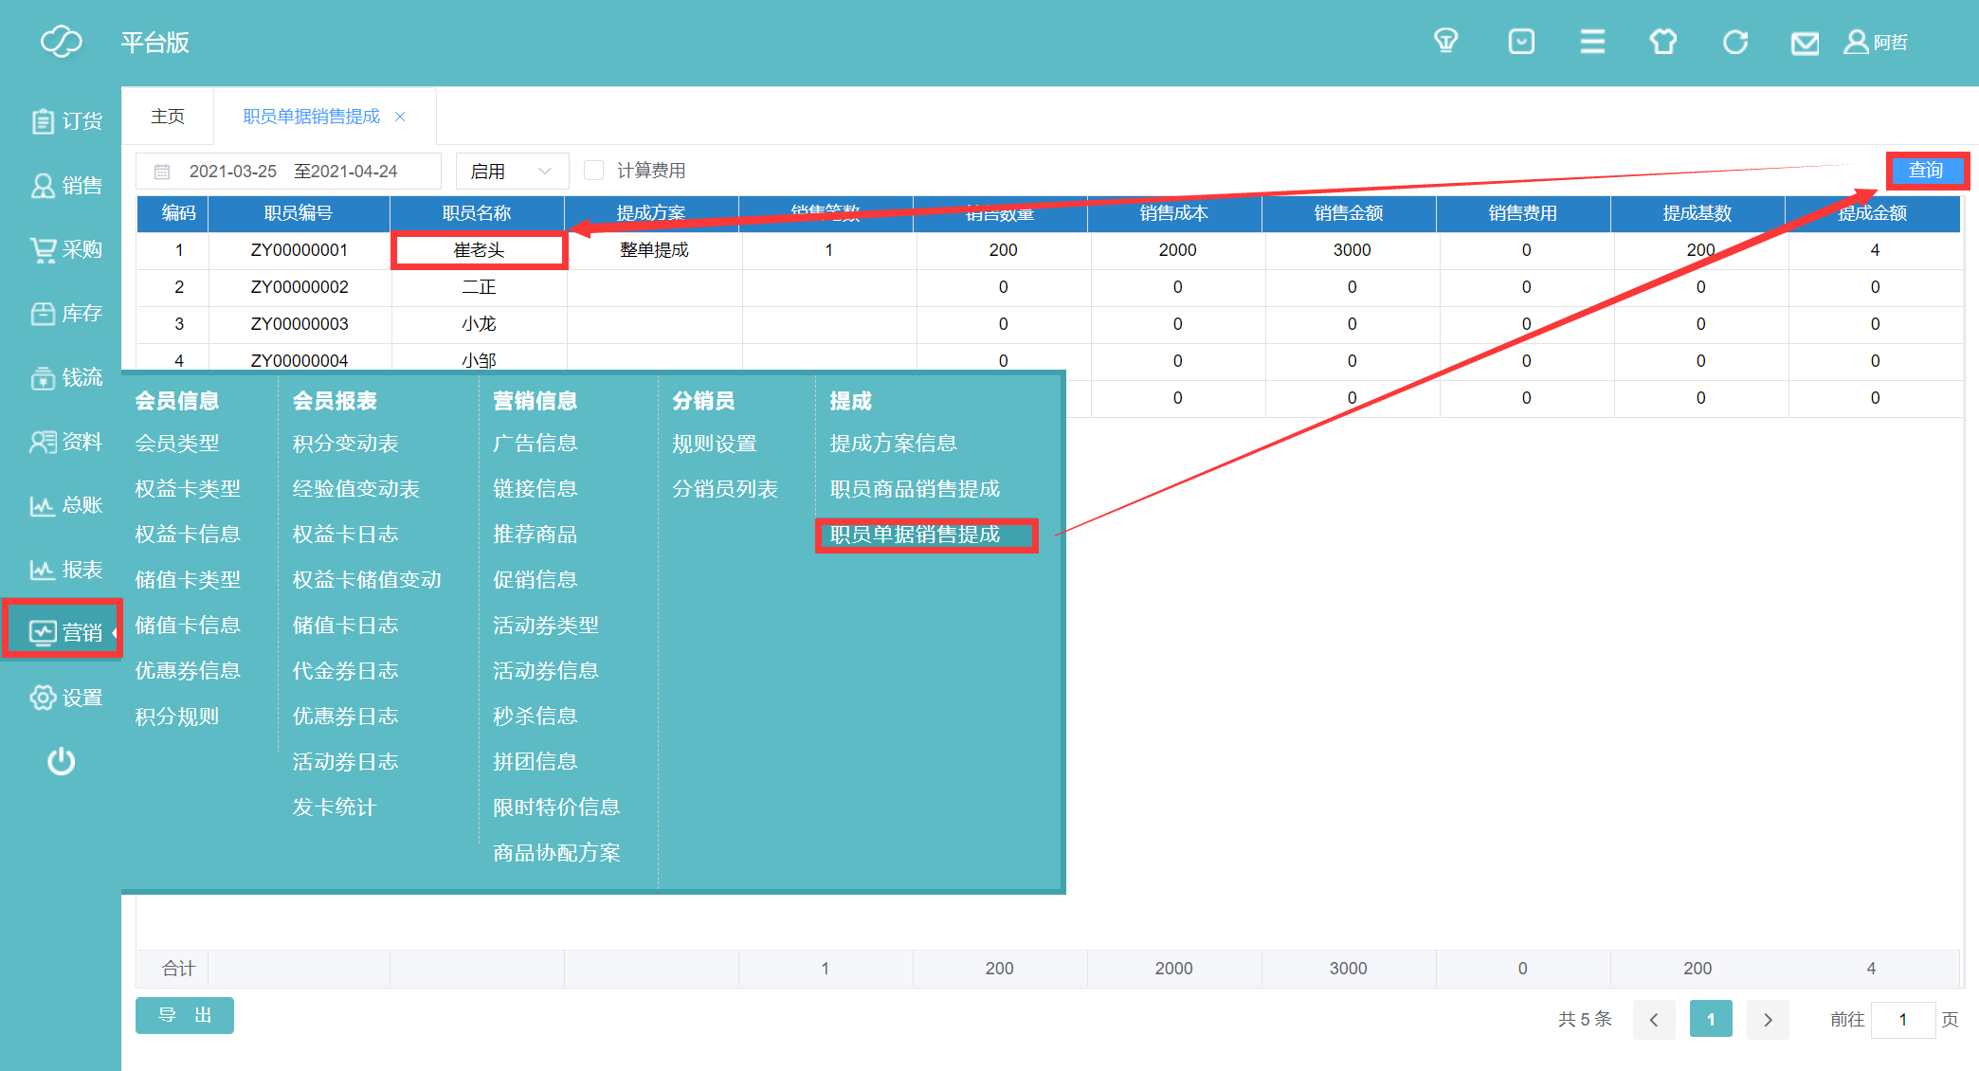Click the lightbulb icon in top bar
The image size is (1979, 1071).
click(x=1445, y=42)
